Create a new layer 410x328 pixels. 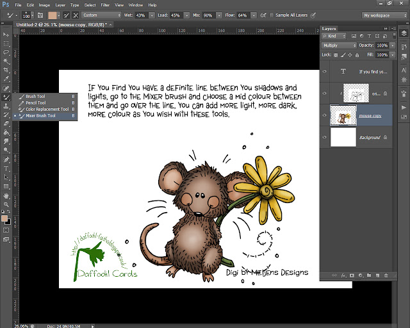coord(377,275)
